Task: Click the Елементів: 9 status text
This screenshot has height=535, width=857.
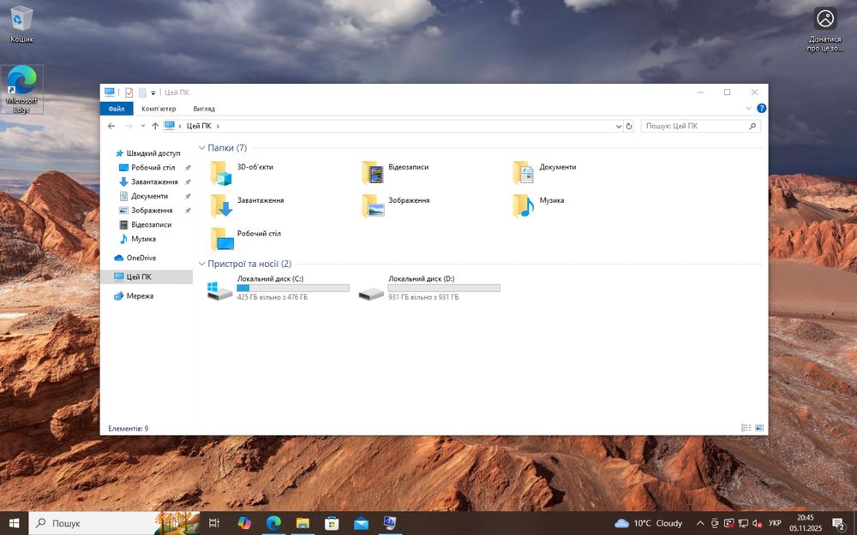Action: pyautogui.click(x=128, y=429)
